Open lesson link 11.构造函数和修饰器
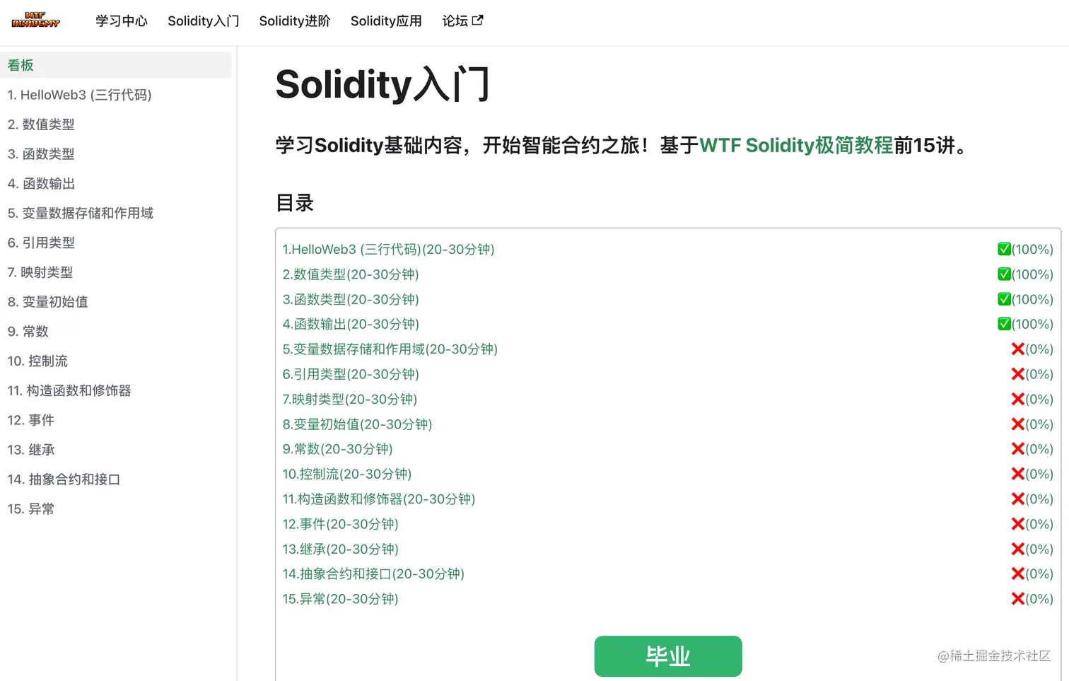1069x681 pixels. [x=379, y=499]
